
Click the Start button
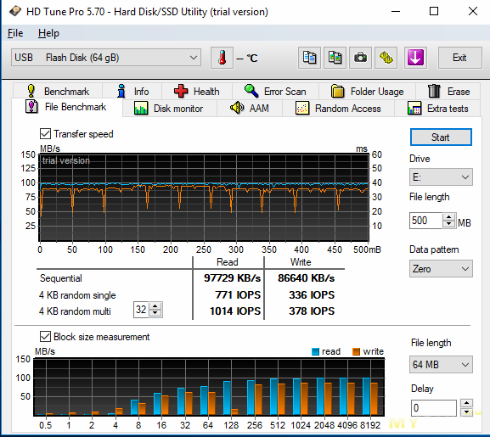tap(441, 137)
